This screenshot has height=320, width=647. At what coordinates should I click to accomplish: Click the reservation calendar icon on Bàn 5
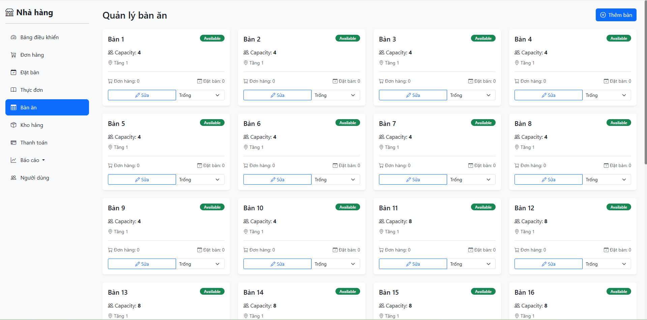tap(200, 165)
